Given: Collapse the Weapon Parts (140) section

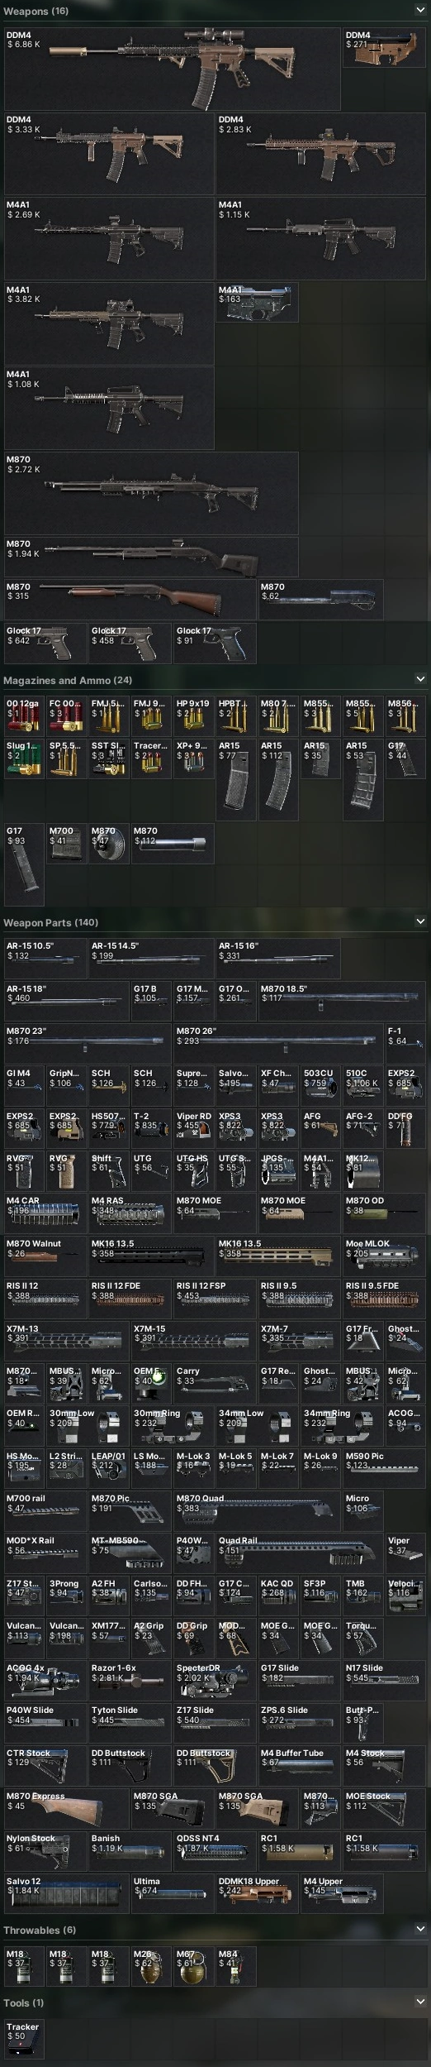Looking at the screenshot, I should tap(420, 921).
